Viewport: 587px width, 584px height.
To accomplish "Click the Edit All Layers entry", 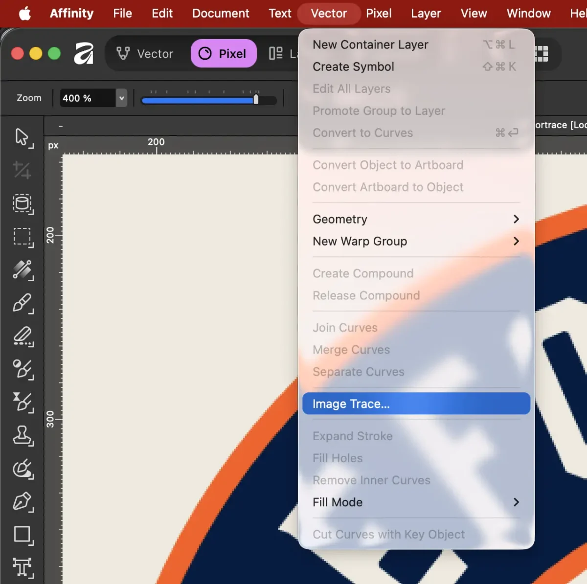I will pos(416,89).
